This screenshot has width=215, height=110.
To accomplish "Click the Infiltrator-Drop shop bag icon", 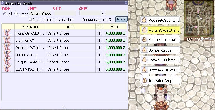I will (x=145, y=81).
